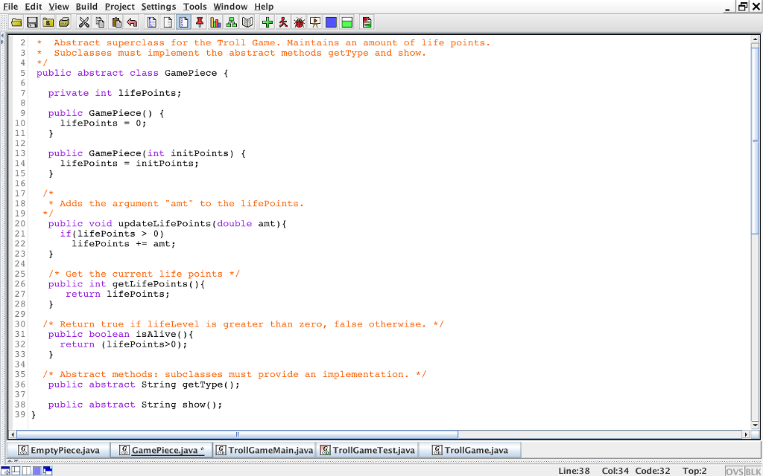Open the Help menu
The width and height of the screenshot is (763, 476).
(x=264, y=6)
